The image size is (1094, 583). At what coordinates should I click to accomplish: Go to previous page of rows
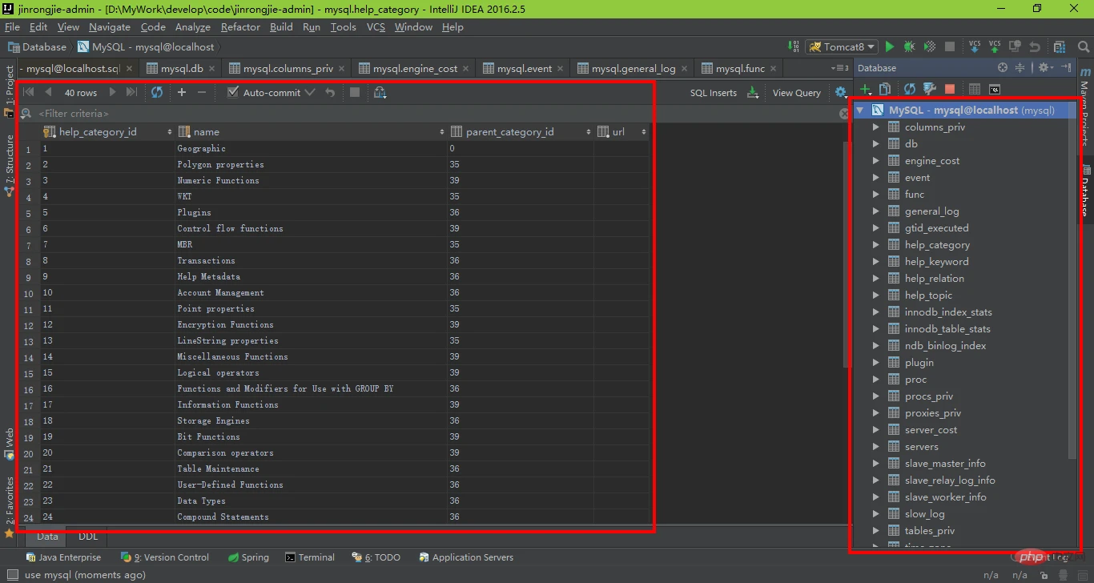click(x=48, y=92)
